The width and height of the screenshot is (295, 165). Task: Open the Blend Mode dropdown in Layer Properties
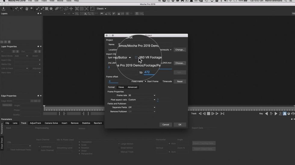click(x=21, y=56)
